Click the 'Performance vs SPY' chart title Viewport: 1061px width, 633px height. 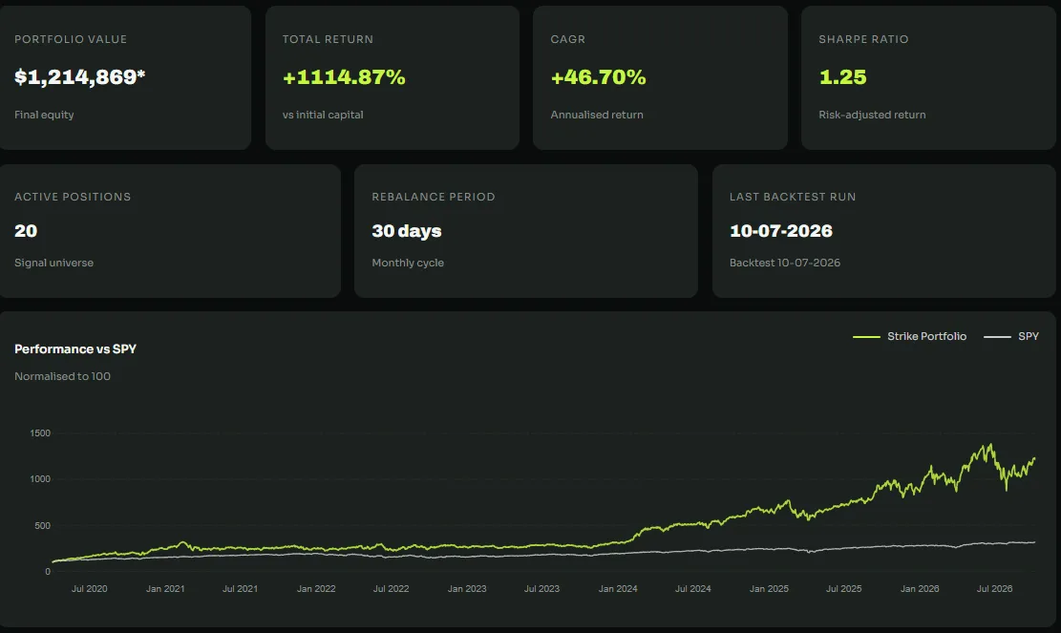[75, 349]
